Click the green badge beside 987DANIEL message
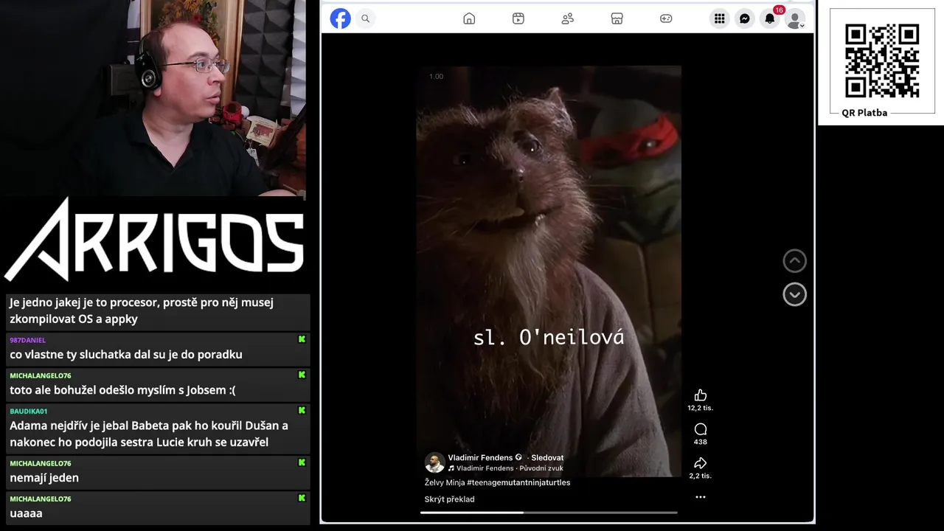This screenshot has height=531, width=944. [x=302, y=339]
